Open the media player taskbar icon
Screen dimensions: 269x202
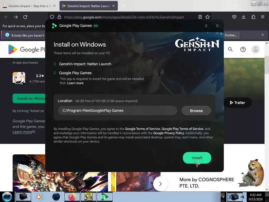click(x=39, y=197)
